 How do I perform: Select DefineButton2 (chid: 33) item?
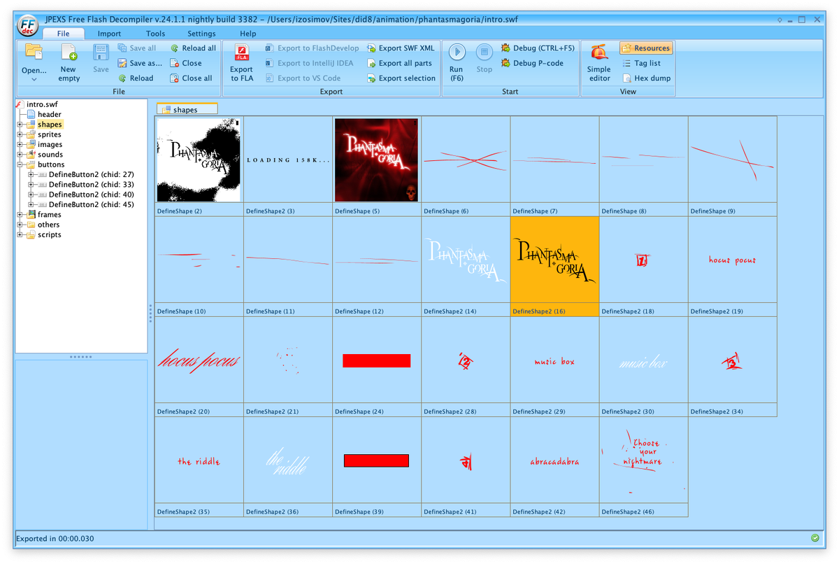pos(91,185)
